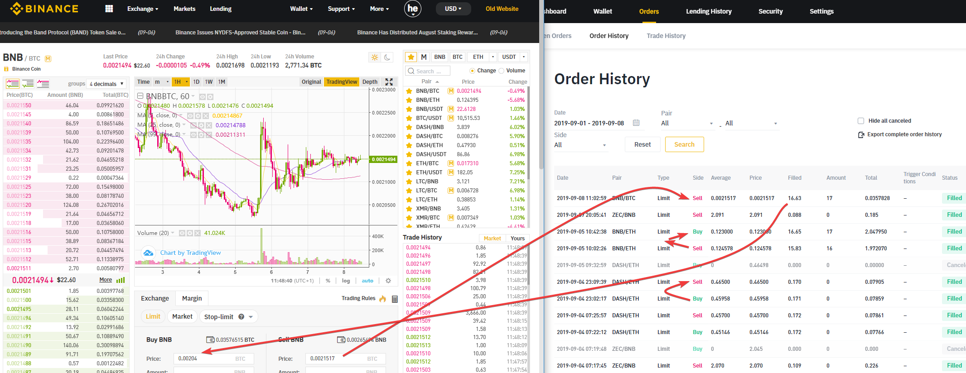The image size is (966, 373).
Task: Click the Stop-limit help question mark
Action: pos(241,316)
